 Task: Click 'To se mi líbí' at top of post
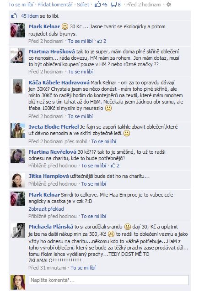(21, 5)
